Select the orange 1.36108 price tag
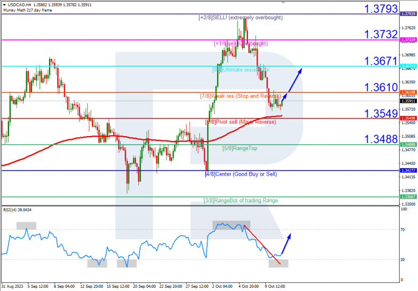Viewport: 418px width, 291px height. [x=408, y=92]
